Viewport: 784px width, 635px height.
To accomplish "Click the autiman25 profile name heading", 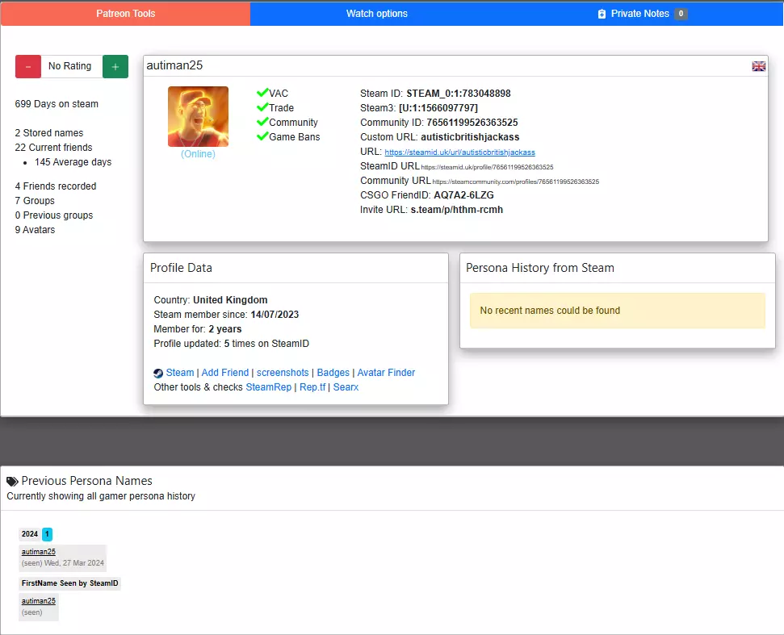I will tap(174, 65).
